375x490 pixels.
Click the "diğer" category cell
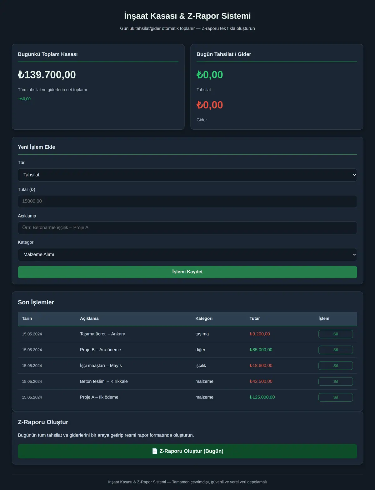click(200, 350)
